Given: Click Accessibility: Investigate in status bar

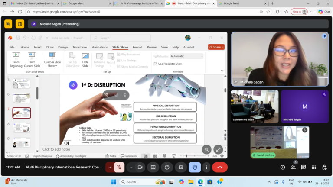Looking at the screenshot, I should coord(71,156).
